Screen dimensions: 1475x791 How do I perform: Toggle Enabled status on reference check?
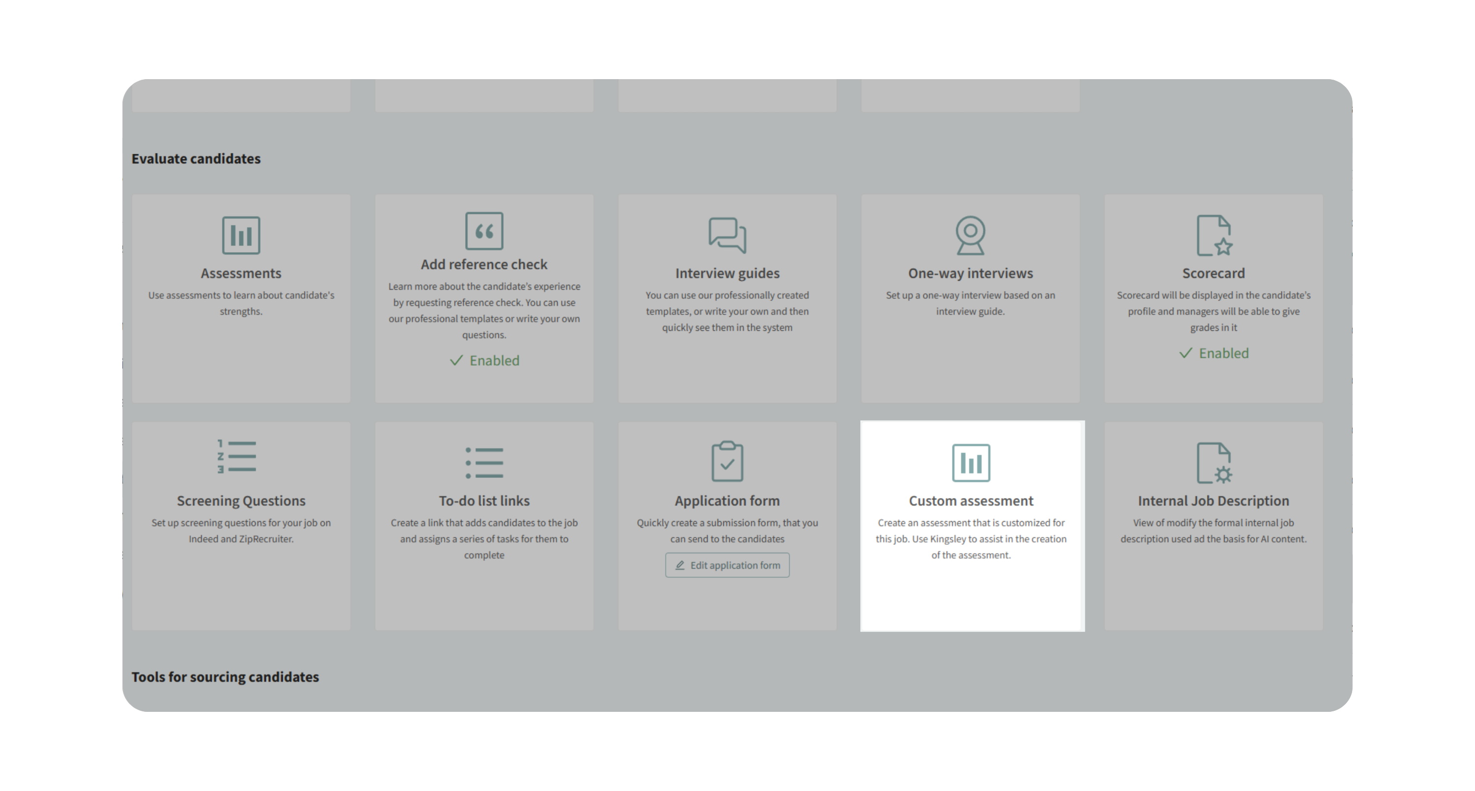[484, 360]
